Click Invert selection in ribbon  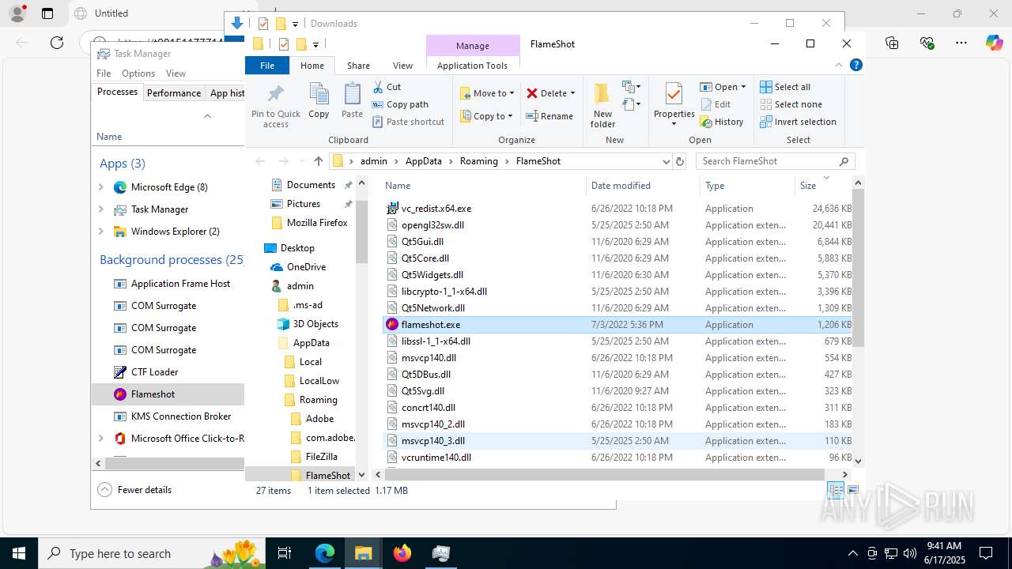coord(798,122)
